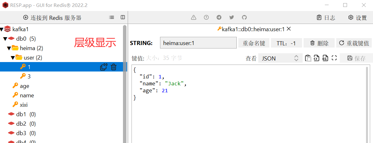Open the 日志 log panel
This screenshot has width=373, height=143.
(326, 18)
